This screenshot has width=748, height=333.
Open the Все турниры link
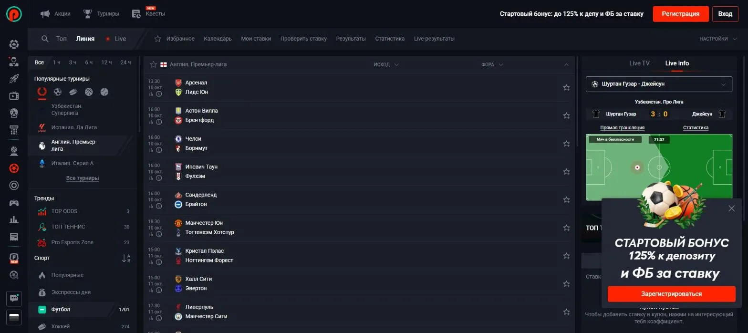(83, 178)
